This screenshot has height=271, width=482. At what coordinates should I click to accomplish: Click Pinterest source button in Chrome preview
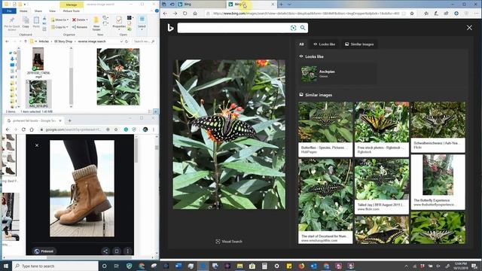44,251
